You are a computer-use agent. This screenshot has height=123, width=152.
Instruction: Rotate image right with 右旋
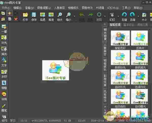pyautogui.click(x=132, y=17)
